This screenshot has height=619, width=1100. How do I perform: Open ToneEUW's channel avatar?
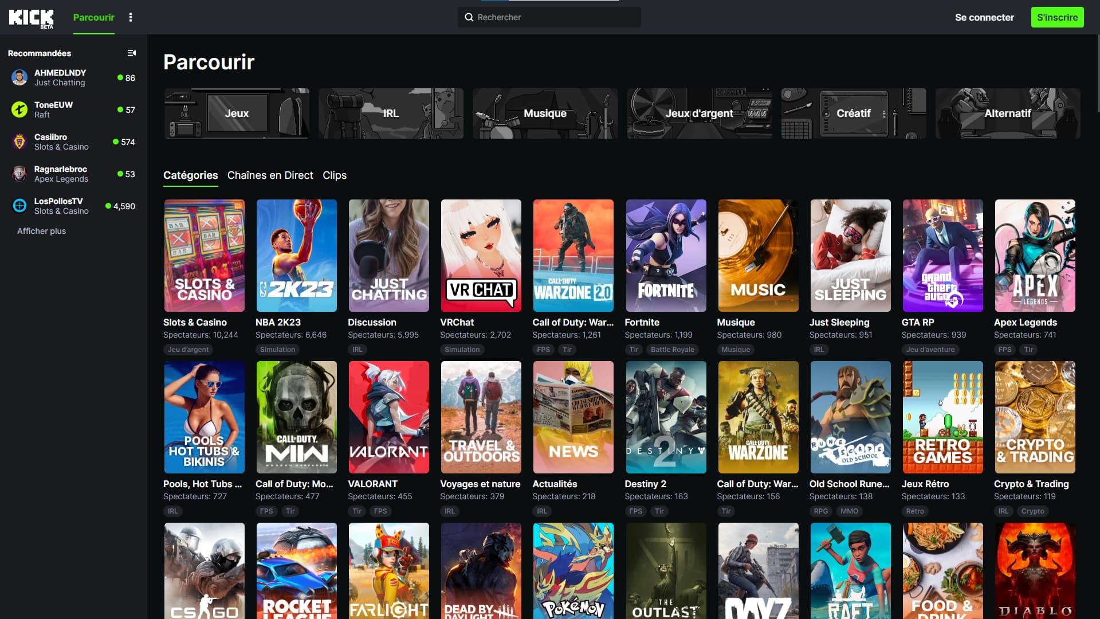point(19,109)
